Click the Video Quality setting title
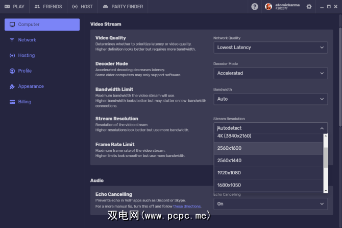Viewport: 342px width, 228px height. click(111, 38)
